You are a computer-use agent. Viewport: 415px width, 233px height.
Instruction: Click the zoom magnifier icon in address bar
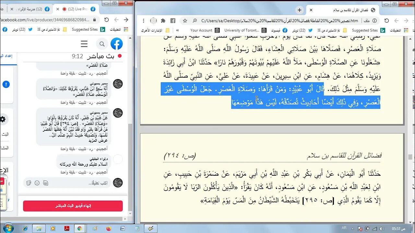tap(195, 21)
